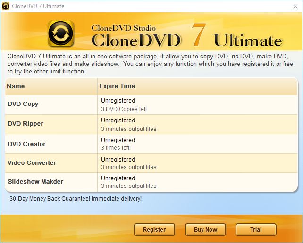This screenshot has width=303, height=243.
Task: Click '3 DVD Copies left' text
Action: point(124,109)
